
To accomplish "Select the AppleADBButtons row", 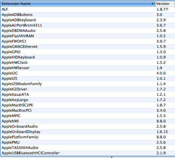I will pos(88,15).
